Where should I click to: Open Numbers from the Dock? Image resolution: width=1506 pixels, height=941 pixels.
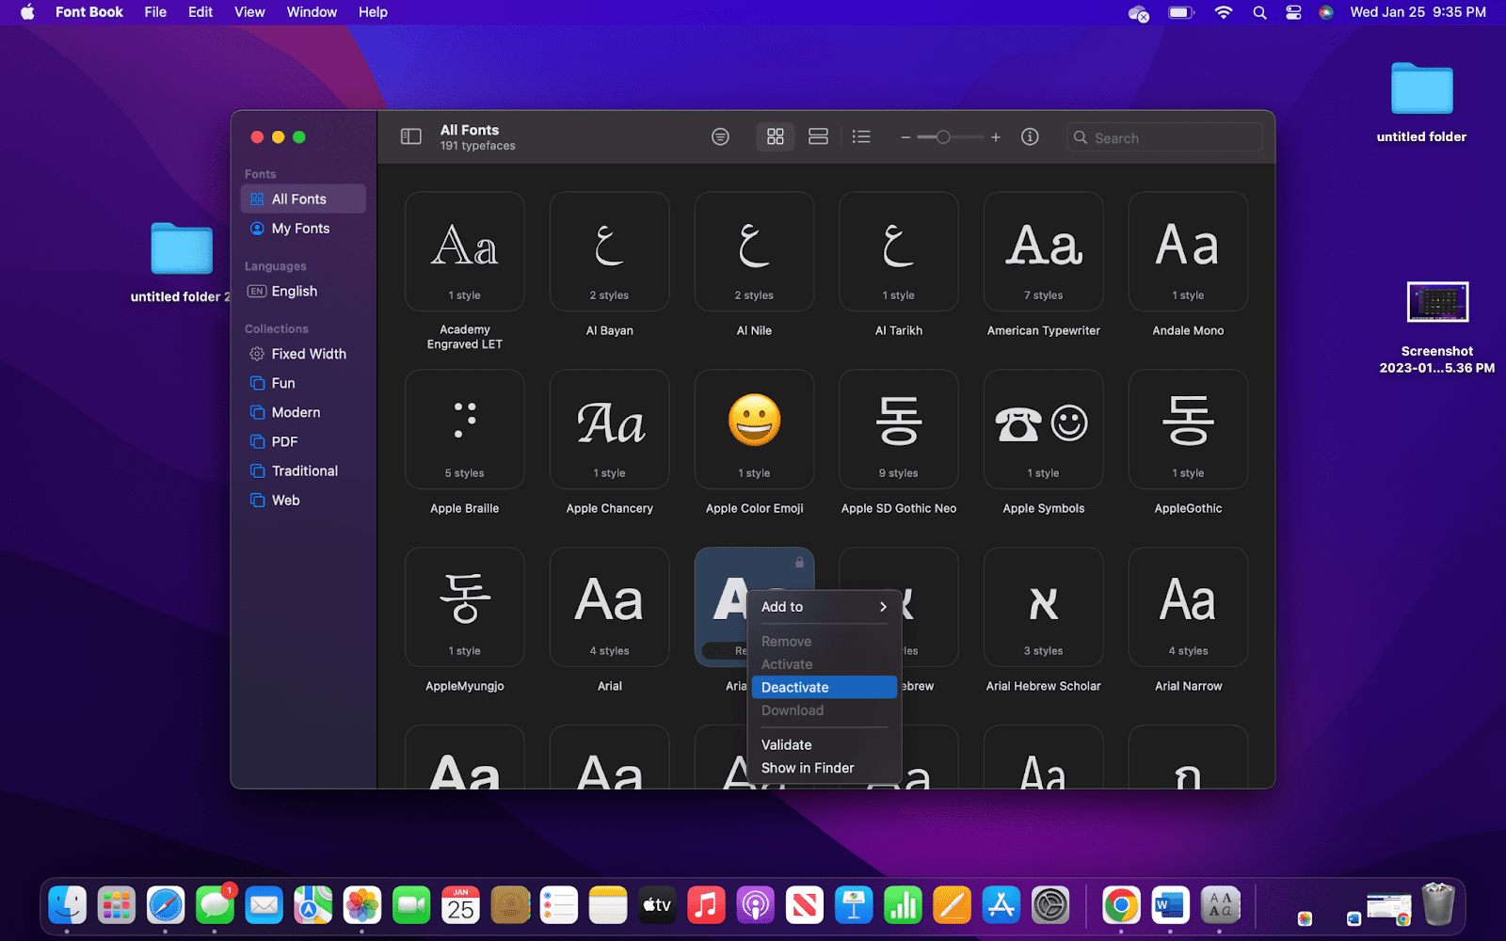coord(903,905)
